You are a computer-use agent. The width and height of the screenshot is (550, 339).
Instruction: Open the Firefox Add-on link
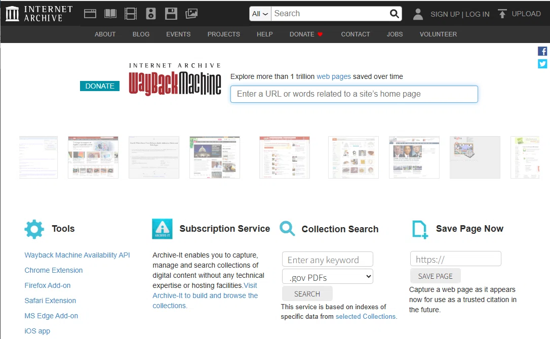coord(48,285)
